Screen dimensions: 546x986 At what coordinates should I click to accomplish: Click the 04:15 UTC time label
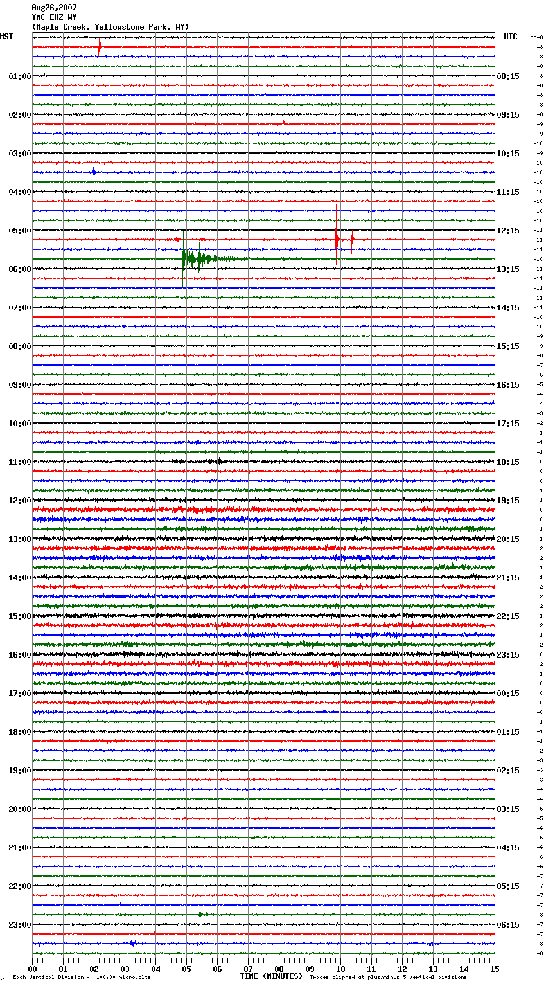[x=508, y=848]
